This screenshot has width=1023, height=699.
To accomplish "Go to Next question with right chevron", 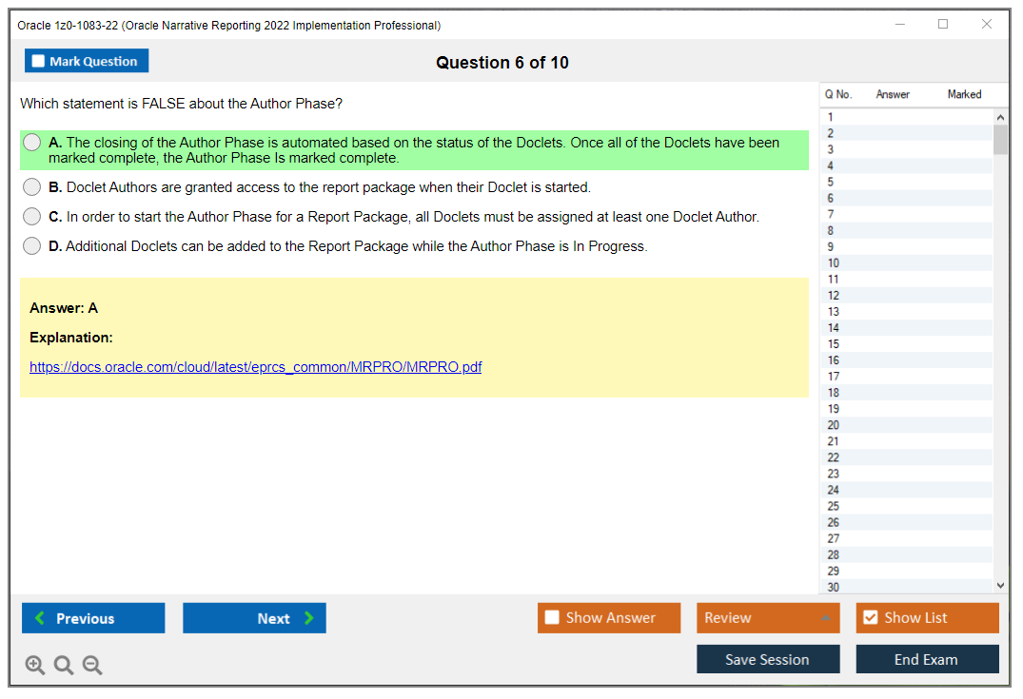I will [x=254, y=618].
